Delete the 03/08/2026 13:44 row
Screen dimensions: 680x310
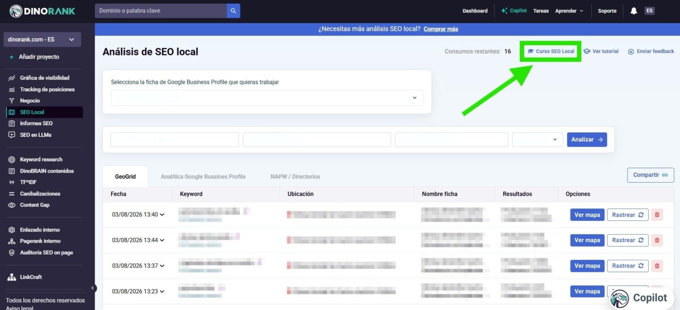pos(657,240)
